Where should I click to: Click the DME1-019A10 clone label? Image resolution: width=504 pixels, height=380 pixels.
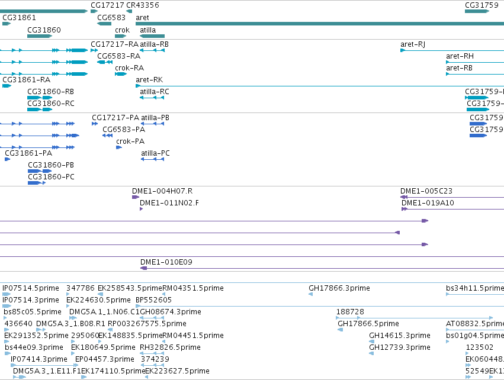tap(428, 202)
